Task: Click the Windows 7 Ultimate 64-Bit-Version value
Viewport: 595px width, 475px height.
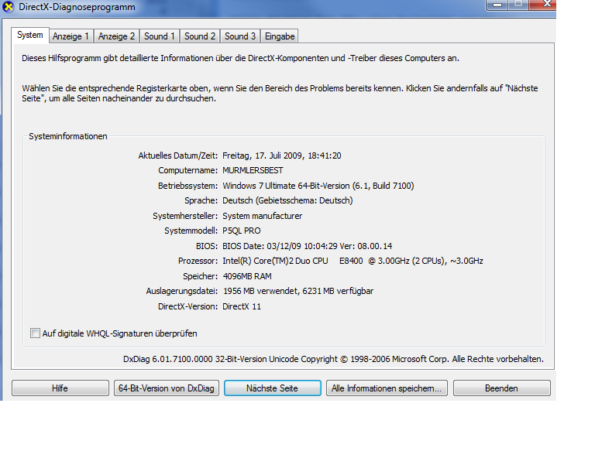Action: [x=318, y=186]
